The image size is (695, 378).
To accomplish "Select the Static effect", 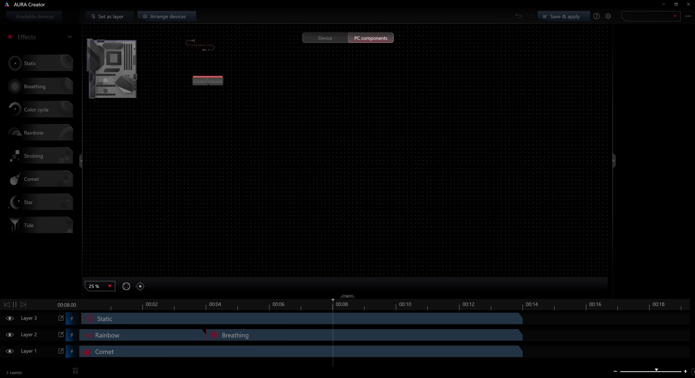I will [x=40, y=63].
